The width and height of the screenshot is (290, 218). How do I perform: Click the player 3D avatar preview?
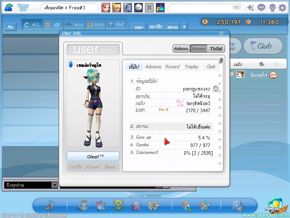(93, 108)
